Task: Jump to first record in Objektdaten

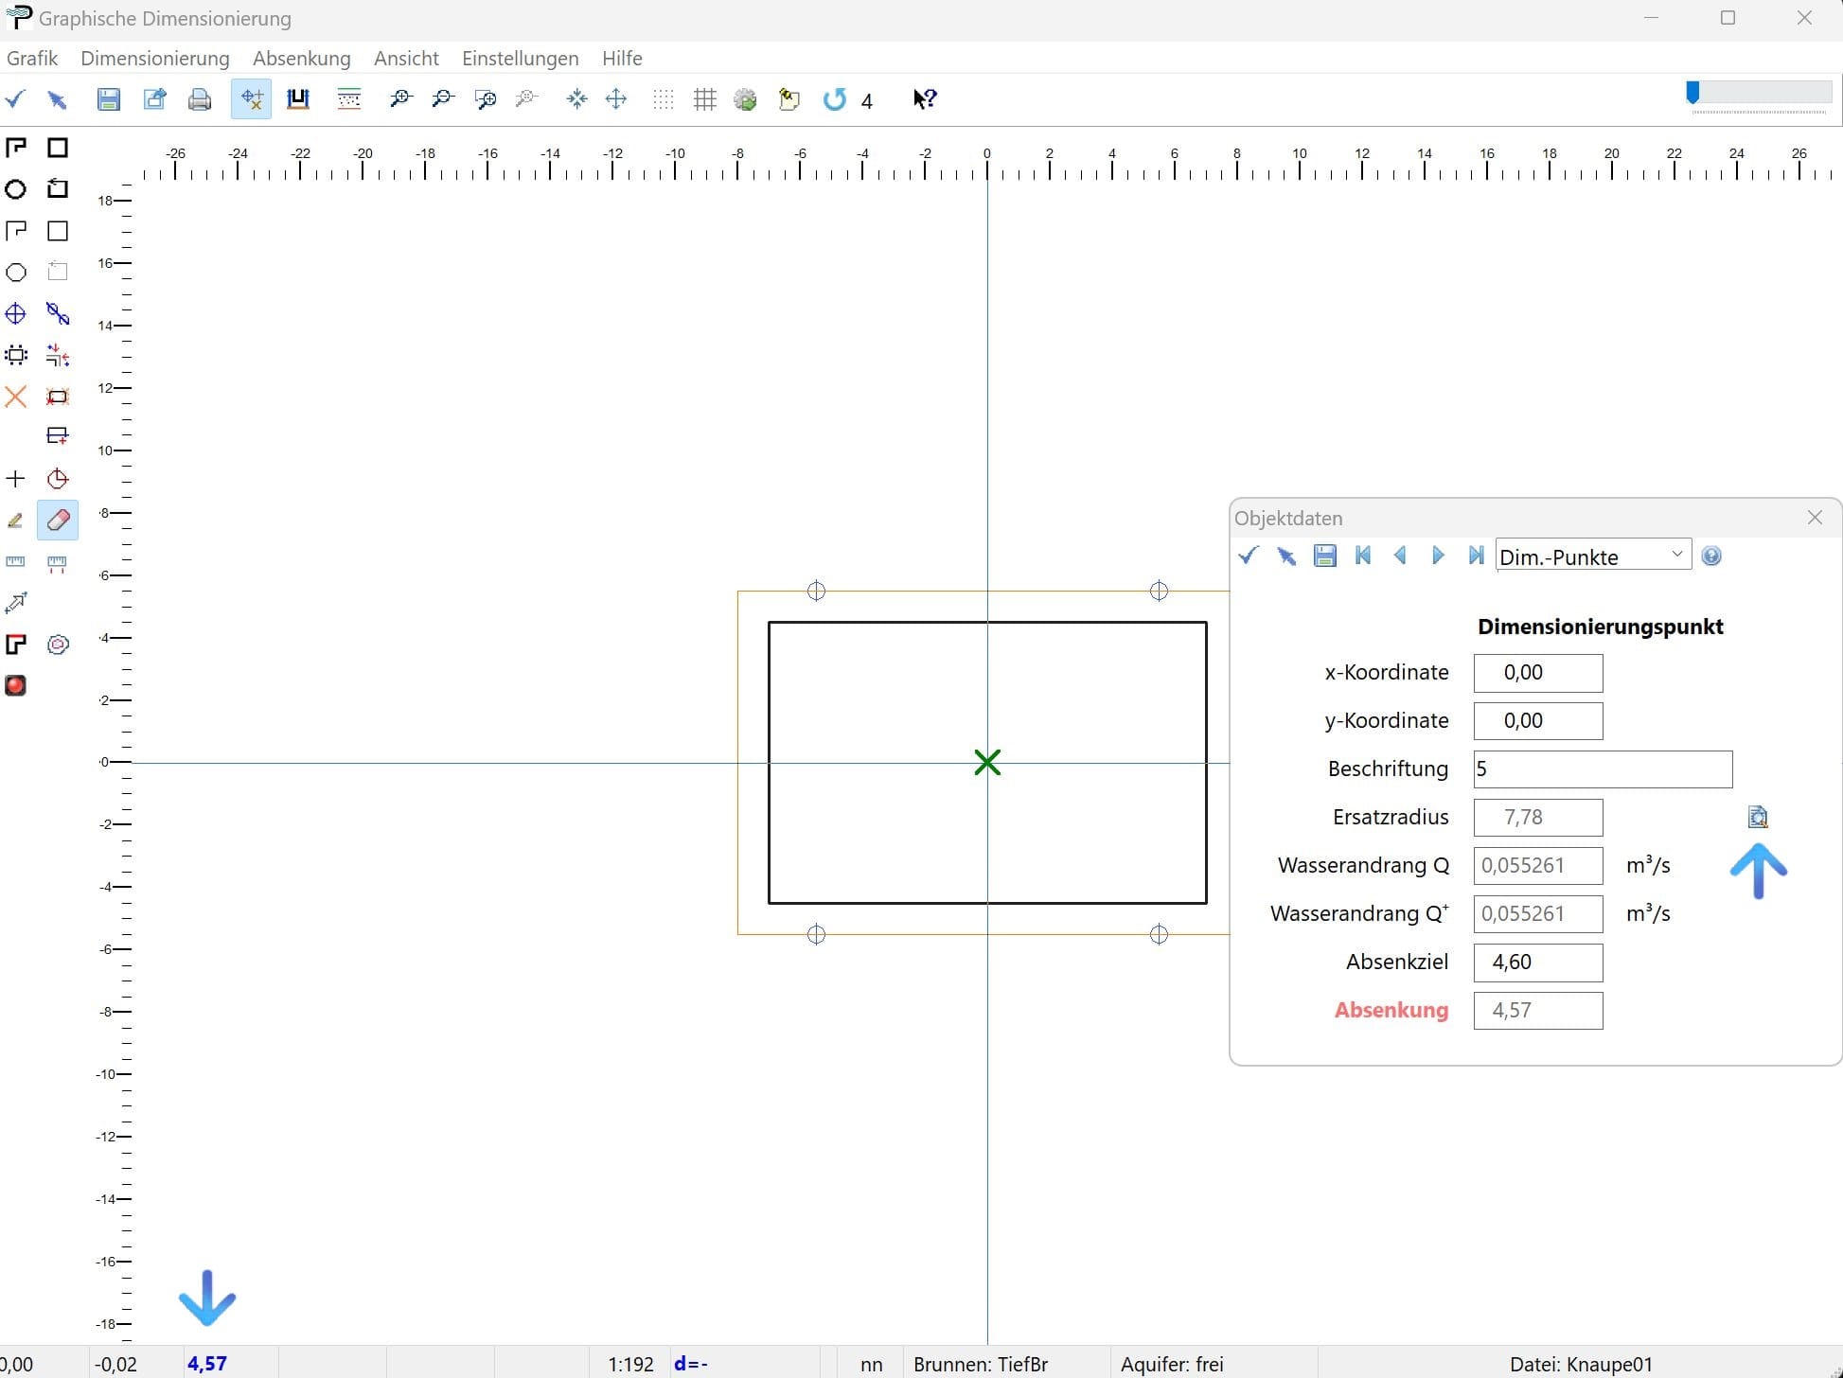Action: 1363,556
